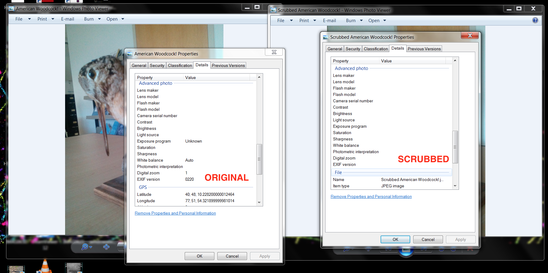
Task: Select the Details tab in Scrubbed Properties dialog
Action: (x=398, y=48)
